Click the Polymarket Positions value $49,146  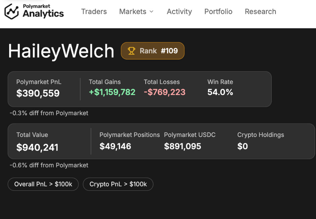(115, 146)
